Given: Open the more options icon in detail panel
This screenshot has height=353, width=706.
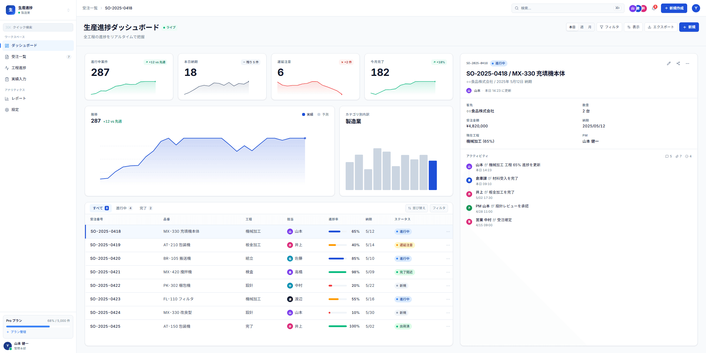Looking at the screenshot, I should pyautogui.click(x=687, y=63).
